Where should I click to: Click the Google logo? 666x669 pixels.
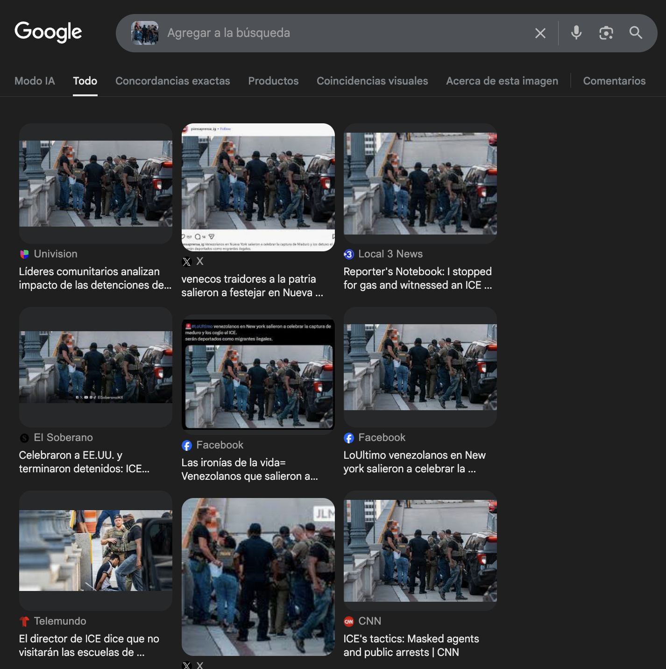(48, 32)
